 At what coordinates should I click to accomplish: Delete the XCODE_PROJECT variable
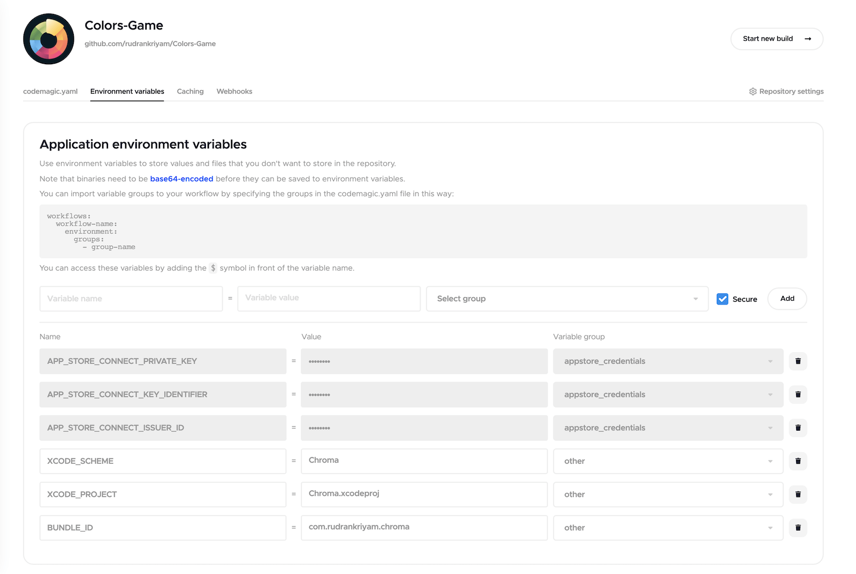click(x=798, y=494)
